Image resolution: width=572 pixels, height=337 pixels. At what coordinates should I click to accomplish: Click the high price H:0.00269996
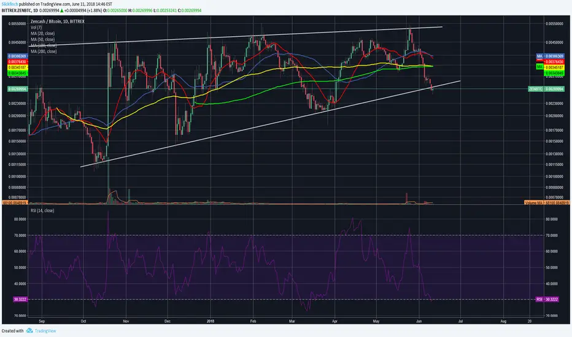pyautogui.click(x=140, y=10)
